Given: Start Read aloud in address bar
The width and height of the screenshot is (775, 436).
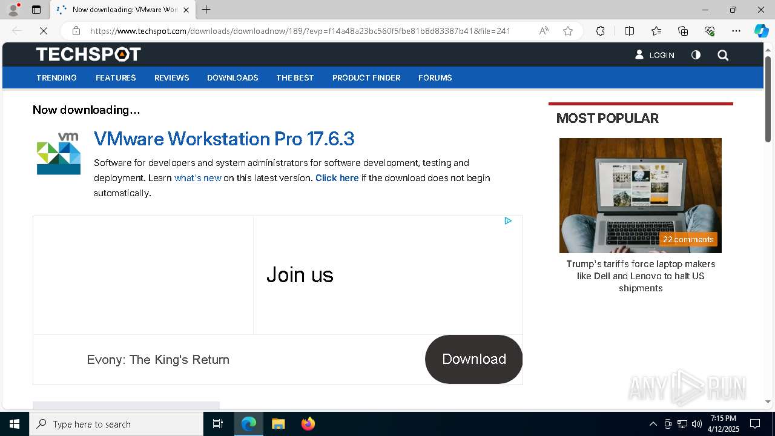Looking at the screenshot, I should click(544, 31).
